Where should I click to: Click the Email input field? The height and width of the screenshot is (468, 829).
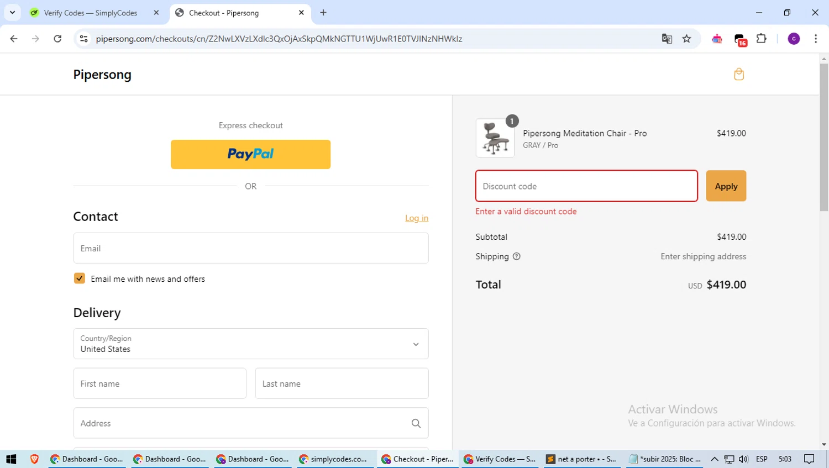[x=251, y=248]
